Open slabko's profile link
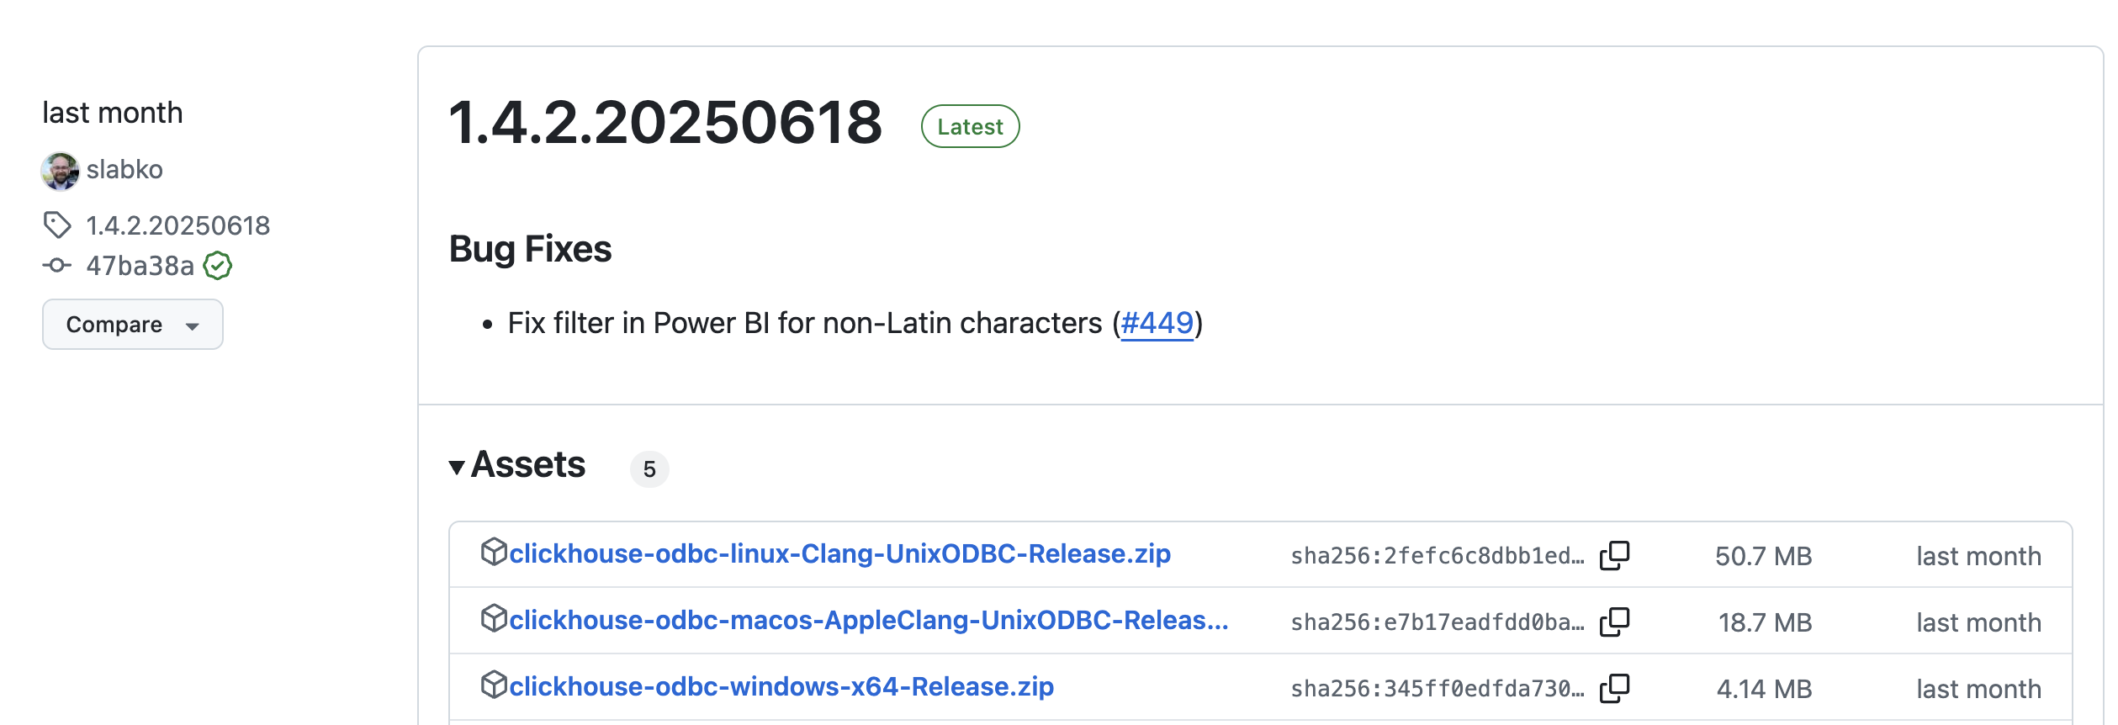2118x725 pixels. (x=124, y=170)
